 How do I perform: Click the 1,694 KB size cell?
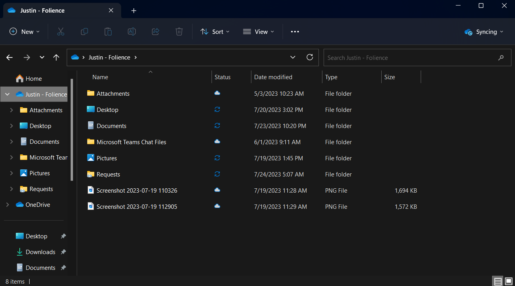click(406, 190)
